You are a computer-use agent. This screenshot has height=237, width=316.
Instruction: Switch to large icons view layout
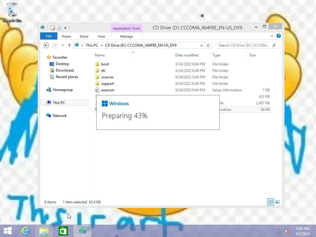[x=277, y=202]
